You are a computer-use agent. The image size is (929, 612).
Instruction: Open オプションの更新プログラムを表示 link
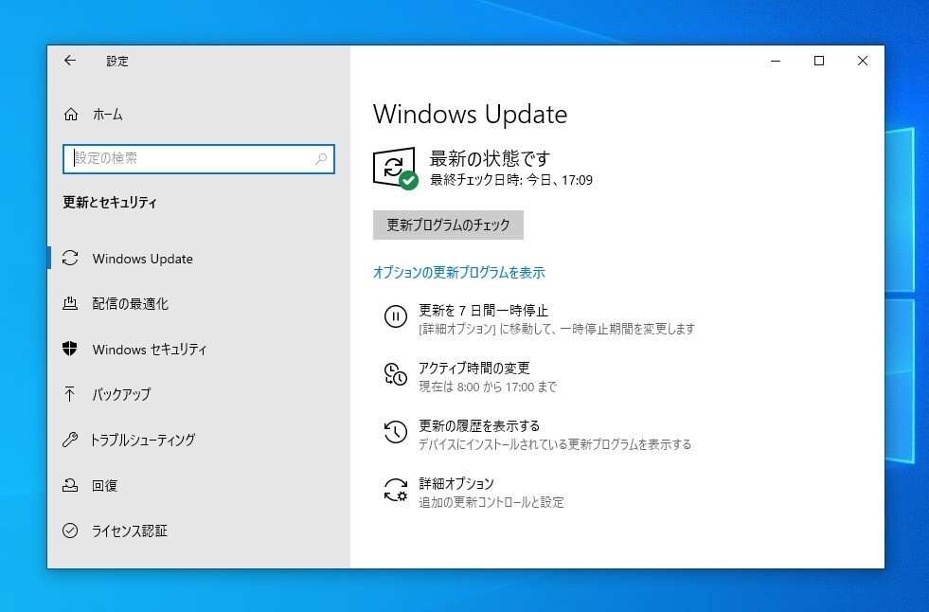tap(458, 272)
